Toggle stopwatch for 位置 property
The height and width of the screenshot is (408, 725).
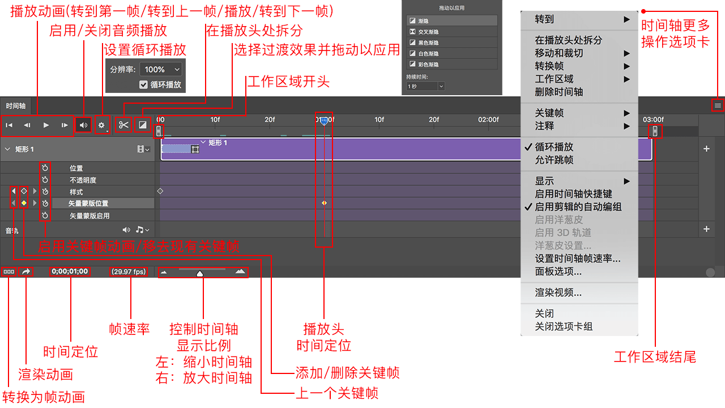click(45, 168)
